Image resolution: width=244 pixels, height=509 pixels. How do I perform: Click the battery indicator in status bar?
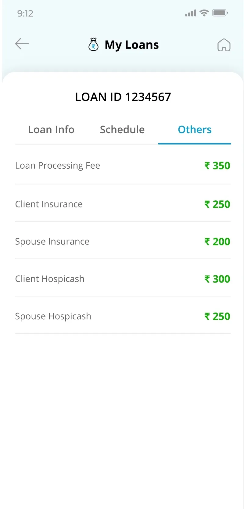click(x=220, y=13)
